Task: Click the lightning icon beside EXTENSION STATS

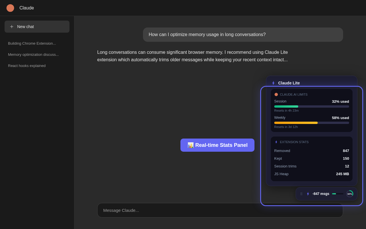Action: 276,142
